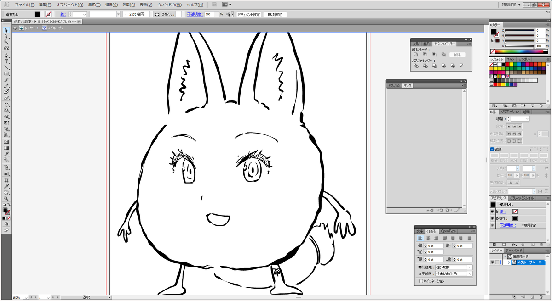Viewport: 552px width, 301px height.
Task: Click back arrow in isolation mode bar
Action: (15, 28)
